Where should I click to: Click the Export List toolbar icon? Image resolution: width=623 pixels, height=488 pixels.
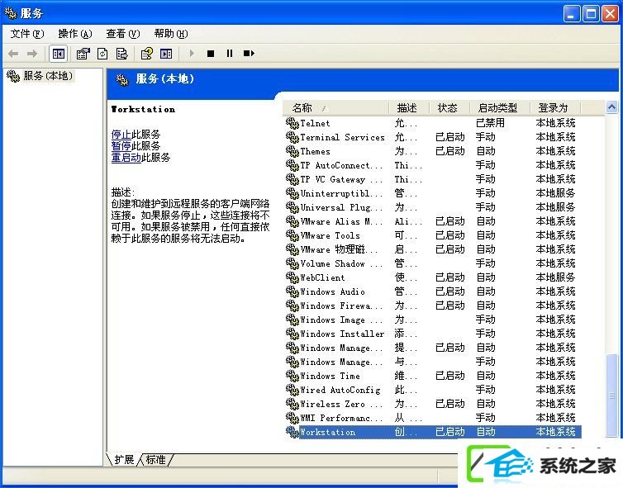pyautogui.click(x=121, y=53)
